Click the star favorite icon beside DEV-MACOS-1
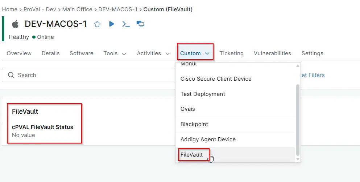The image size is (360, 182). [97, 24]
